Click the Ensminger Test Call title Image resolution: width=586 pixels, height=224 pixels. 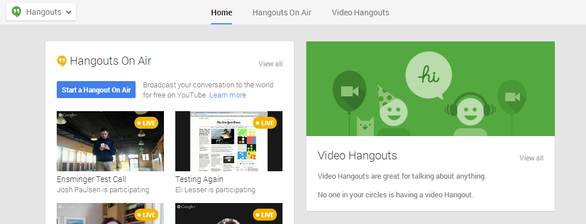(x=91, y=179)
